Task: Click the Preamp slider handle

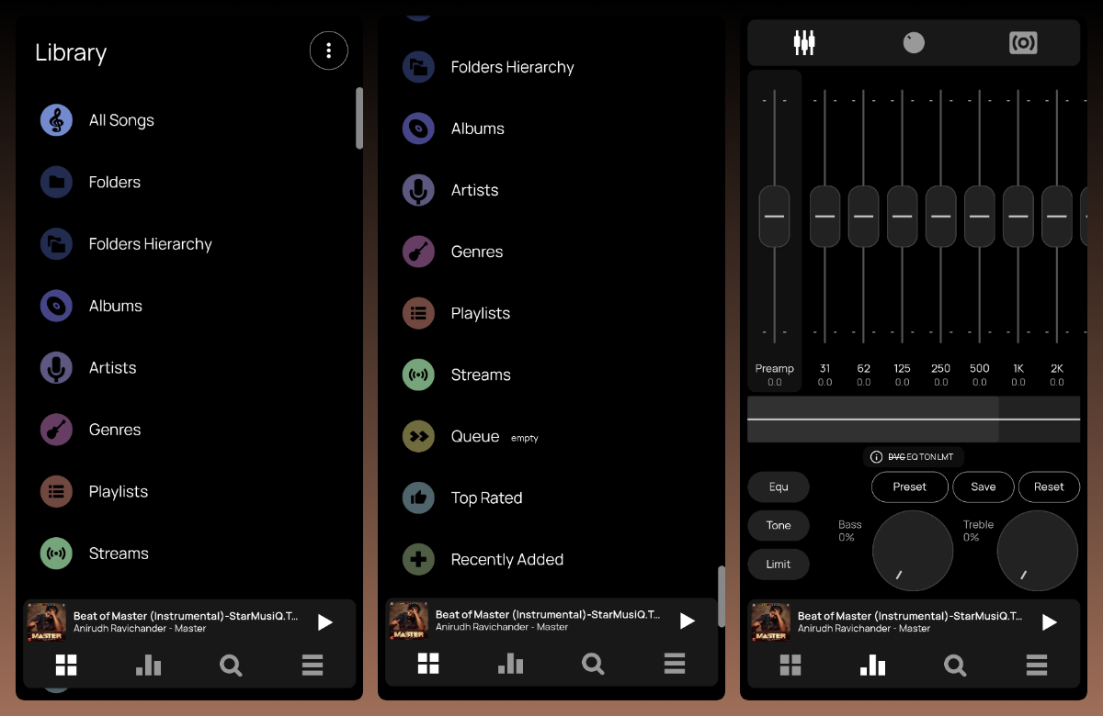Action: click(x=774, y=216)
